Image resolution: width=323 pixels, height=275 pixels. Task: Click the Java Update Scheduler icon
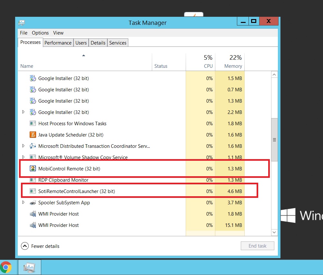[x=33, y=135]
